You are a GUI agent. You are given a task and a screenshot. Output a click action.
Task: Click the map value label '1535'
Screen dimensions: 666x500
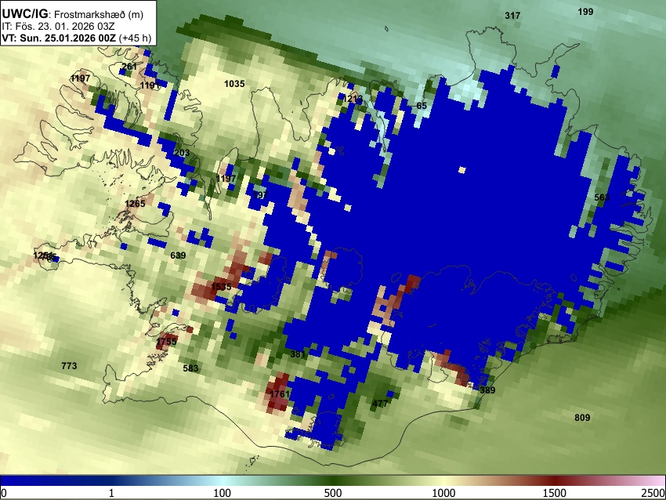[221, 287]
